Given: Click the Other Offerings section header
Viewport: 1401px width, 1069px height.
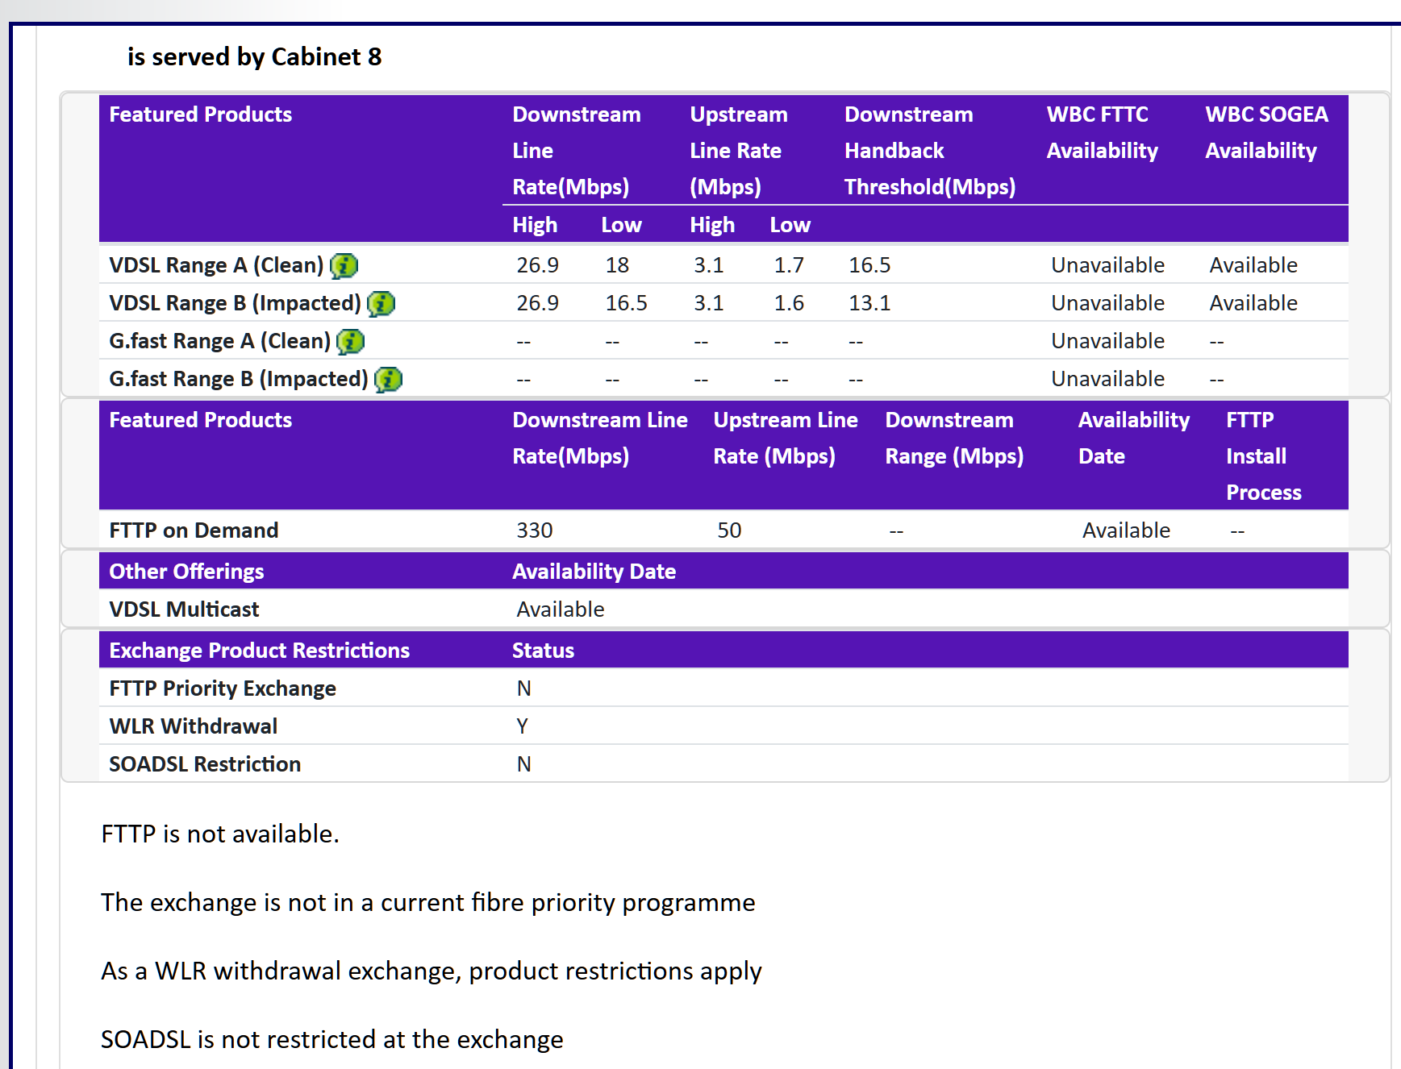Looking at the screenshot, I should click(186, 572).
